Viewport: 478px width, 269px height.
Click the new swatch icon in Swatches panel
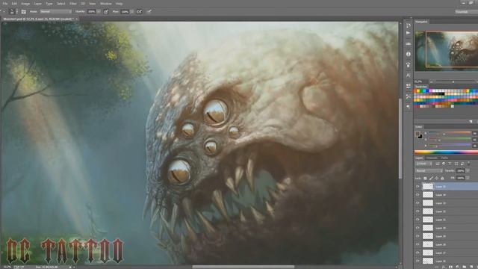pos(471,121)
